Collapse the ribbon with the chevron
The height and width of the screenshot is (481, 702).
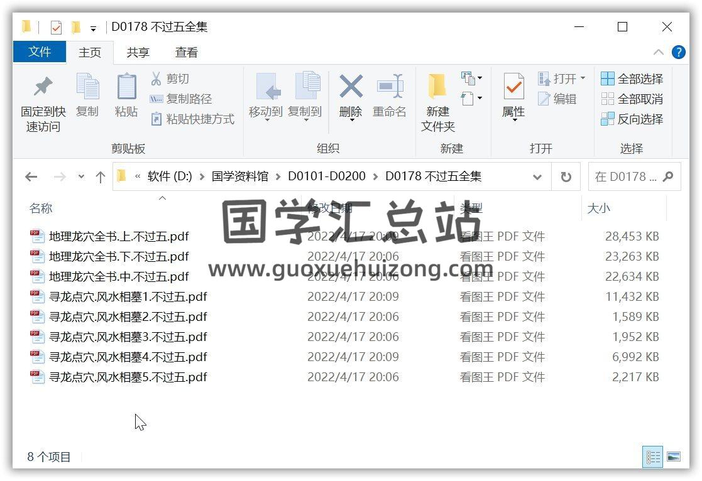tap(659, 52)
